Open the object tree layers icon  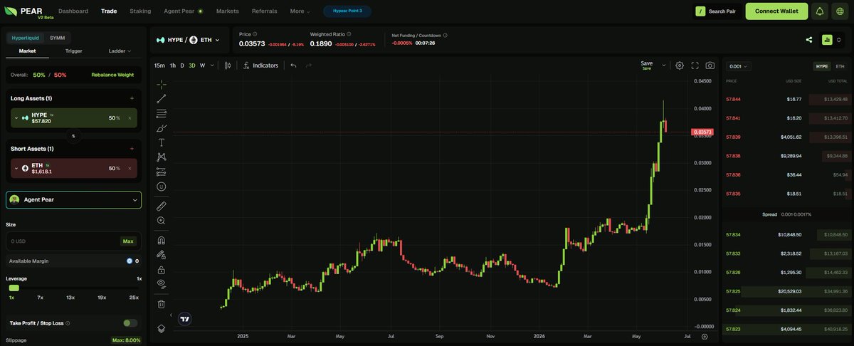162,329
